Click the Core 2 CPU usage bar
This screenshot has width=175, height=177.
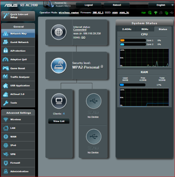point(133,44)
